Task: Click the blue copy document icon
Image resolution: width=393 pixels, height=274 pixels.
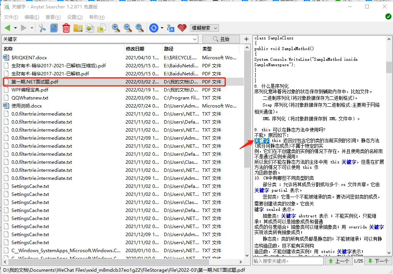Action: (x=54, y=28)
